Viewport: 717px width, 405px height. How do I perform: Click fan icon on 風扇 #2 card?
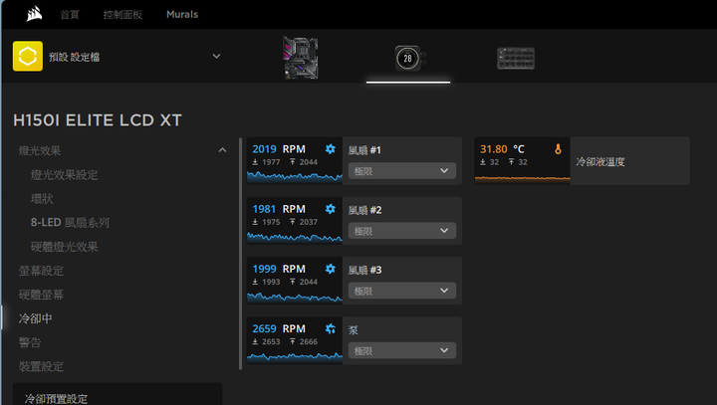tap(331, 209)
